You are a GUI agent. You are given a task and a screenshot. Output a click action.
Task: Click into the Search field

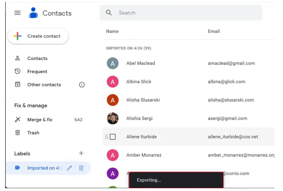pos(181,13)
